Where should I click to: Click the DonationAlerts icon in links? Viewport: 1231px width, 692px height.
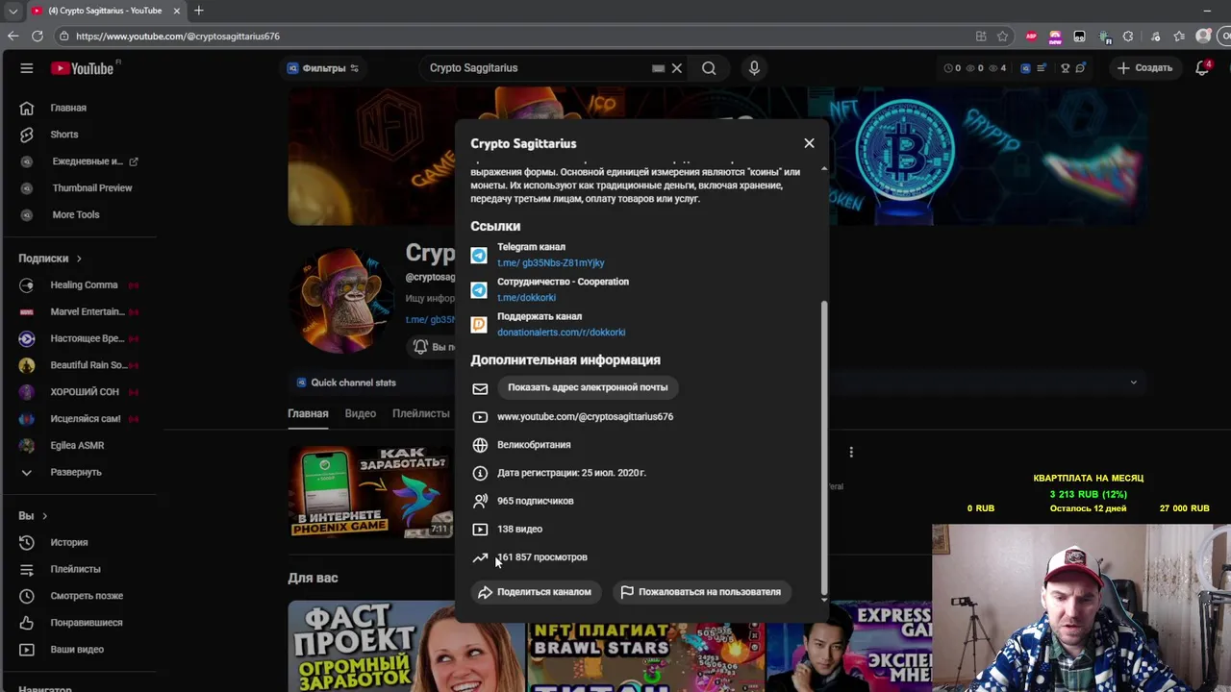tap(479, 324)
